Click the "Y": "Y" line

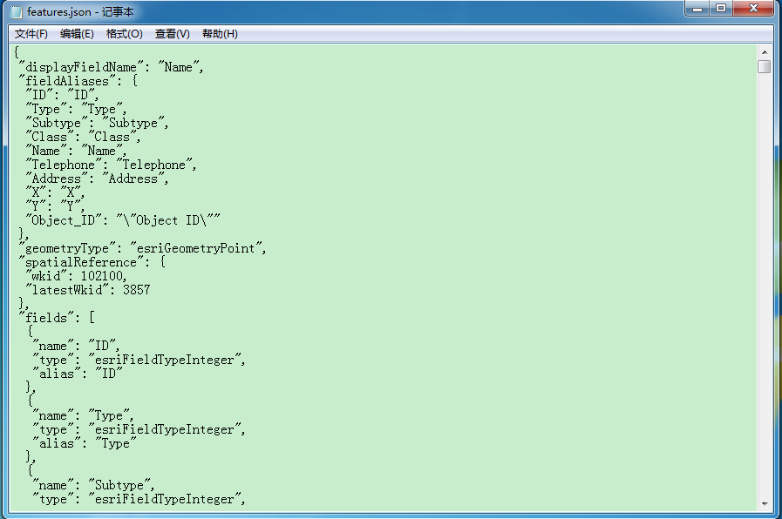point(55,206)
